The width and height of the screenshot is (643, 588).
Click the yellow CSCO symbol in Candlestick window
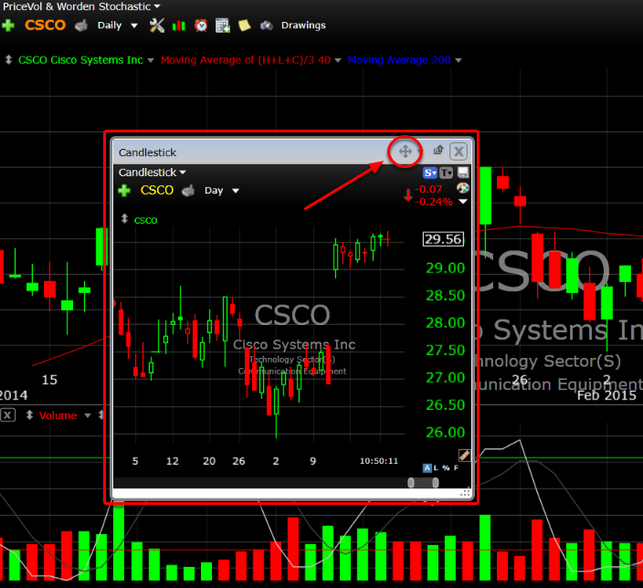pos(157,190)
